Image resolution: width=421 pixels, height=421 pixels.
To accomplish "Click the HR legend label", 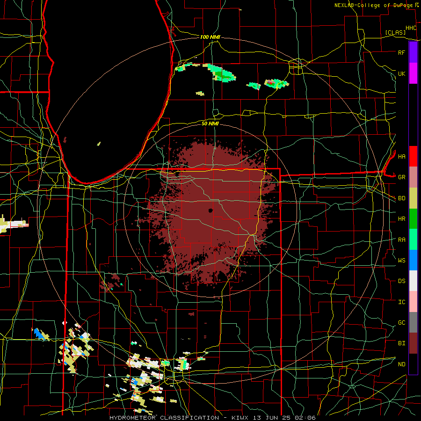I will click(401, 219).
